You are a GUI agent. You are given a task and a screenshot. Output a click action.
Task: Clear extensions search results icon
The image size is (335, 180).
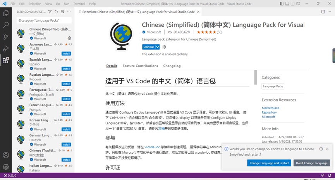tap(62, 12)
